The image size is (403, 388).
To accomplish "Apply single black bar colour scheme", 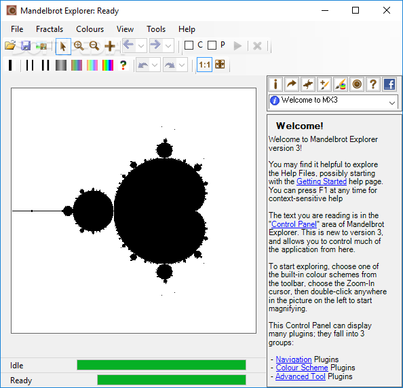I will coord(10,65).
